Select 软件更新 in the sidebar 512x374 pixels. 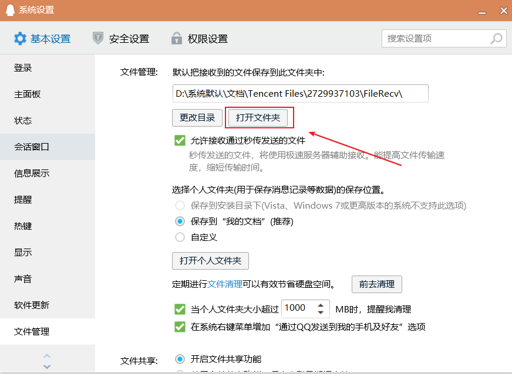point(48,305)
